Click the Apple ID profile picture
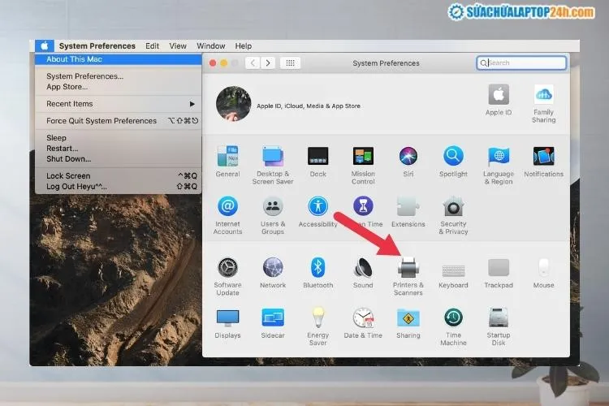609x406 pixels. tap(233, 104)
